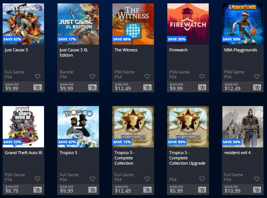Add NBA Playgrounds to cart
Image resolution: width=267 pixels, height=198 pixels.
tap(257, 87)
